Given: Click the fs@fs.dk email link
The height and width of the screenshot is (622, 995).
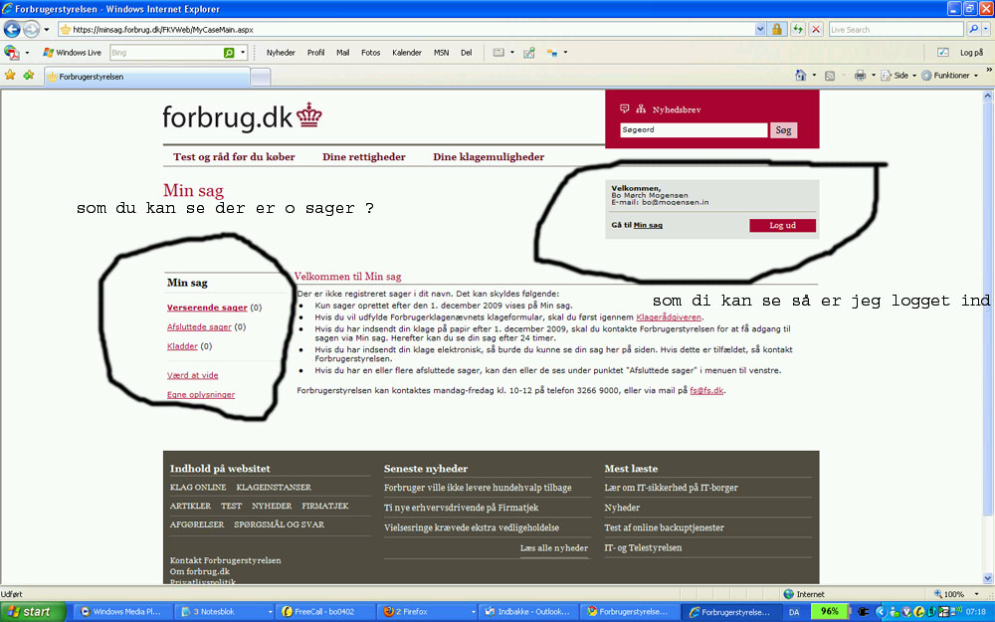Looking at the screenshot, I should click(x=706, y=391).
